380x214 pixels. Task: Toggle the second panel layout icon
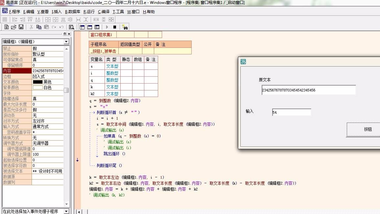pos(90,27)
